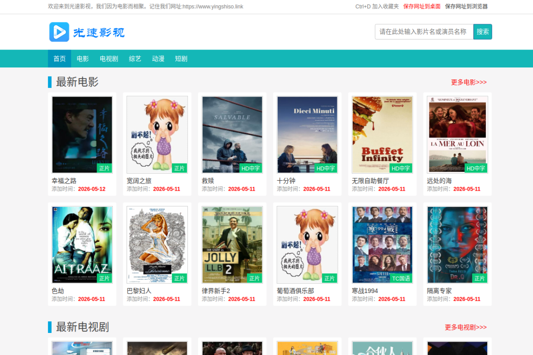Viewport: 533px width, 355px height.
Task: Open the 幸福之路 movie poster
Action: [82, 135]
